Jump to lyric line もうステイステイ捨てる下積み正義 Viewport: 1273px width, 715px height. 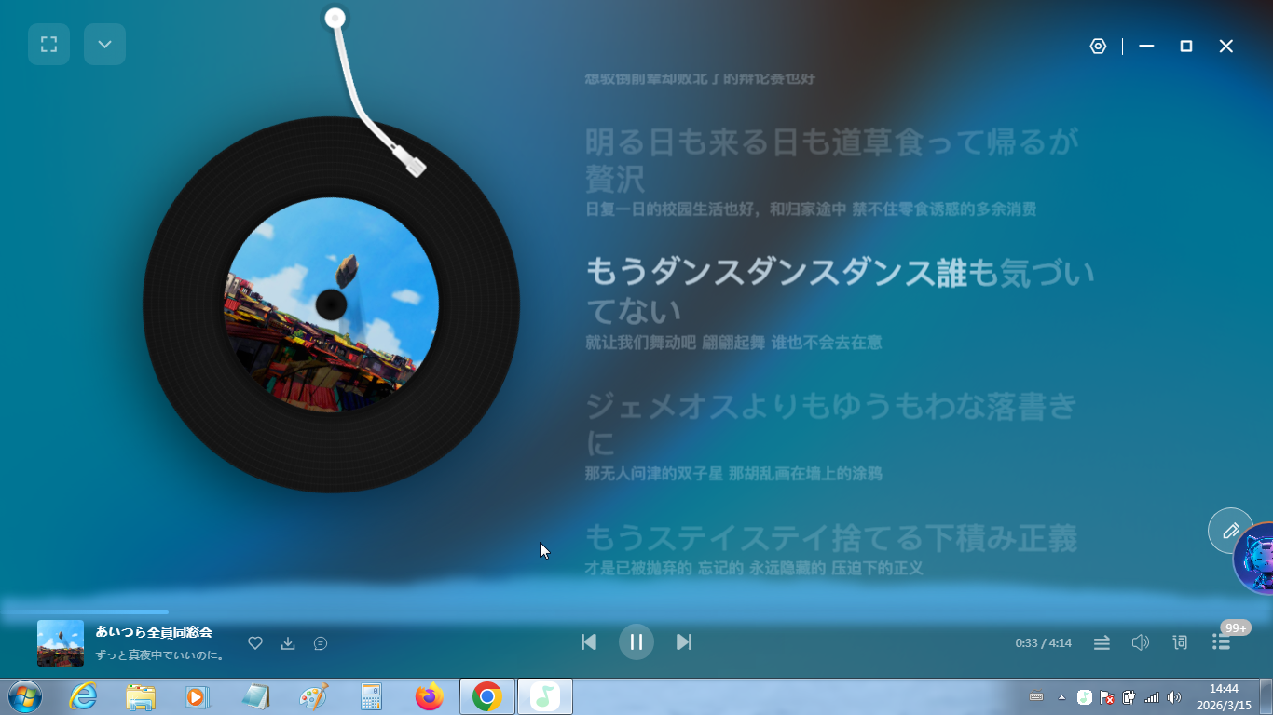point(831,538)
